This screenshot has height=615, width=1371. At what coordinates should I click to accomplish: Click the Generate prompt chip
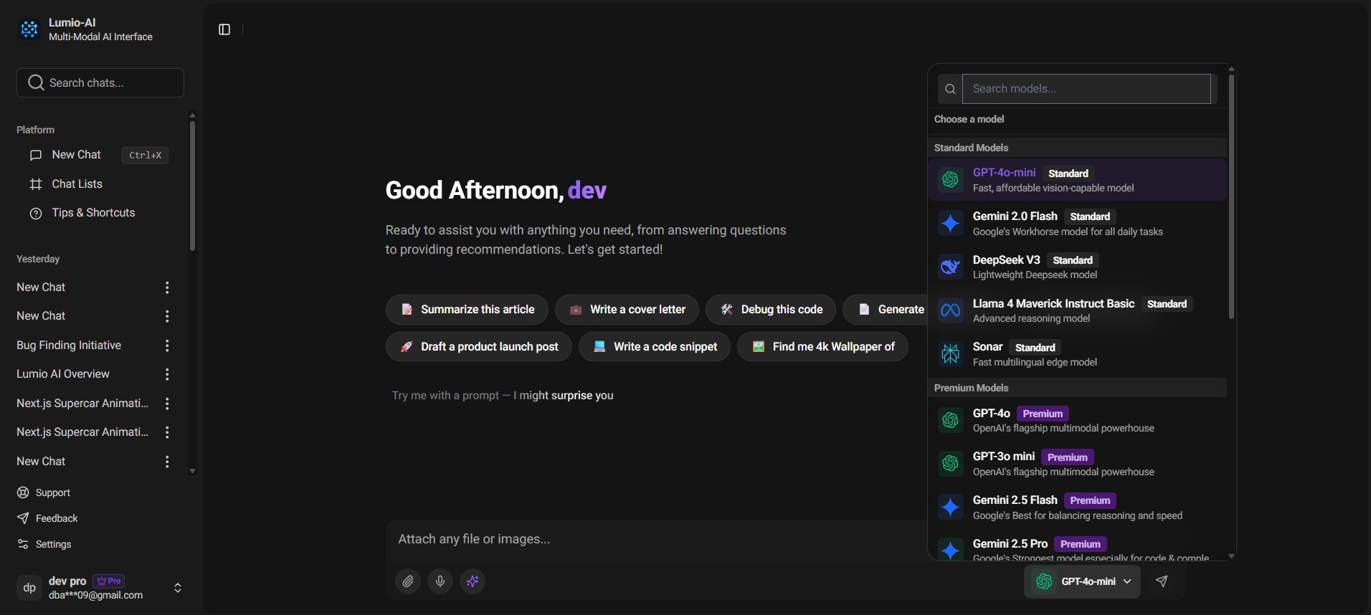tap(886, 310)
